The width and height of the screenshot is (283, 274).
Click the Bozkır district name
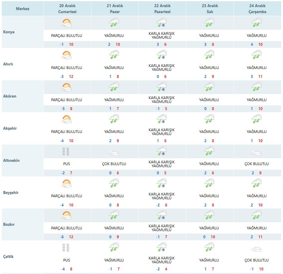(9, 225)
